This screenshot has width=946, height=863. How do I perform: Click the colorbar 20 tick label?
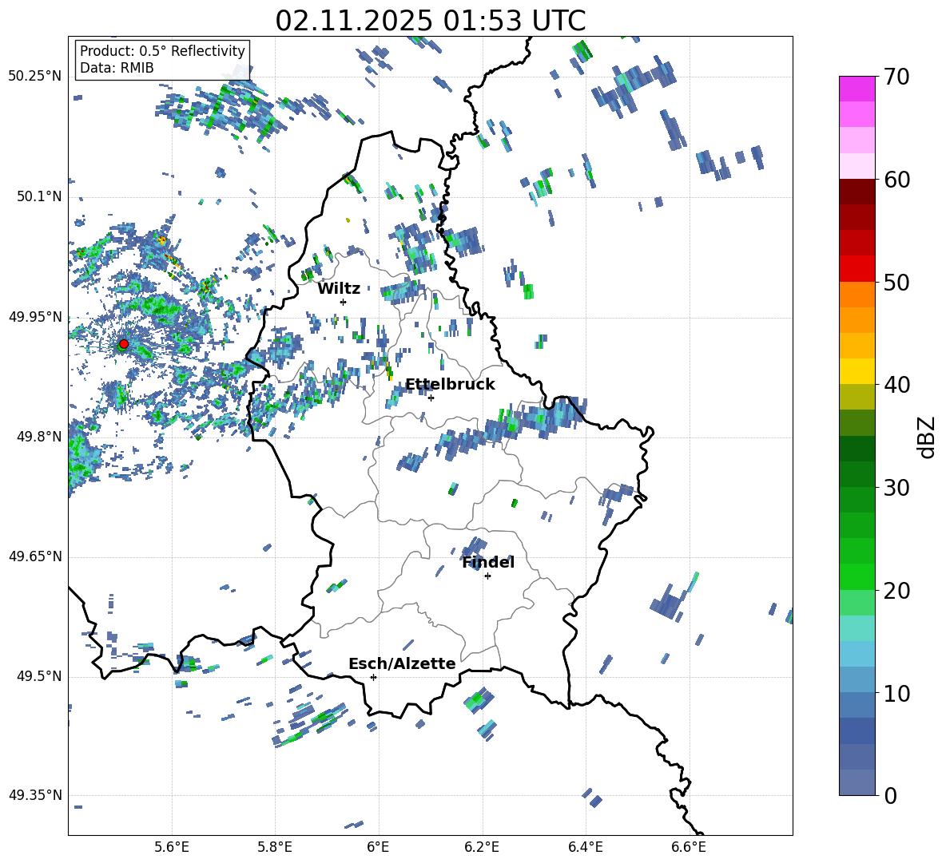[896, 590]
